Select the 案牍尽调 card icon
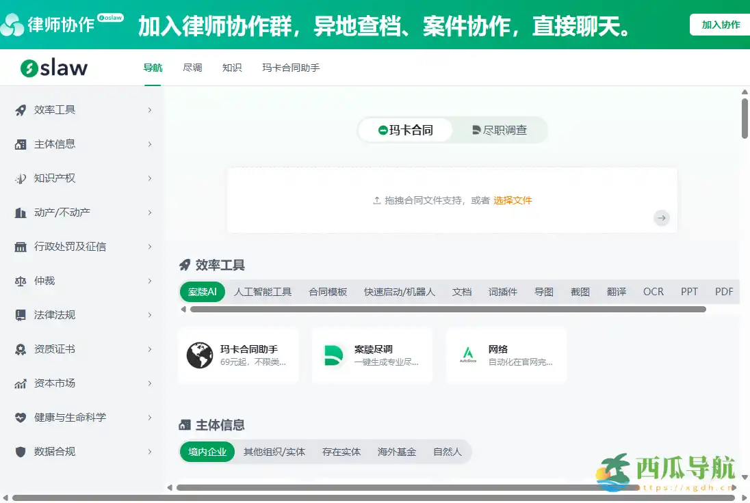The width and height of the screenshot is (750, 503). tap(334, 355)
